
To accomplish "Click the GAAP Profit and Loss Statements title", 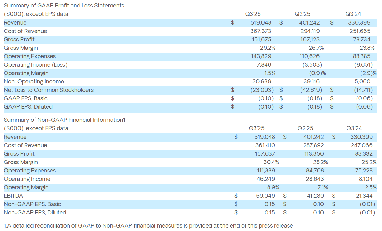I will [64, 6].
